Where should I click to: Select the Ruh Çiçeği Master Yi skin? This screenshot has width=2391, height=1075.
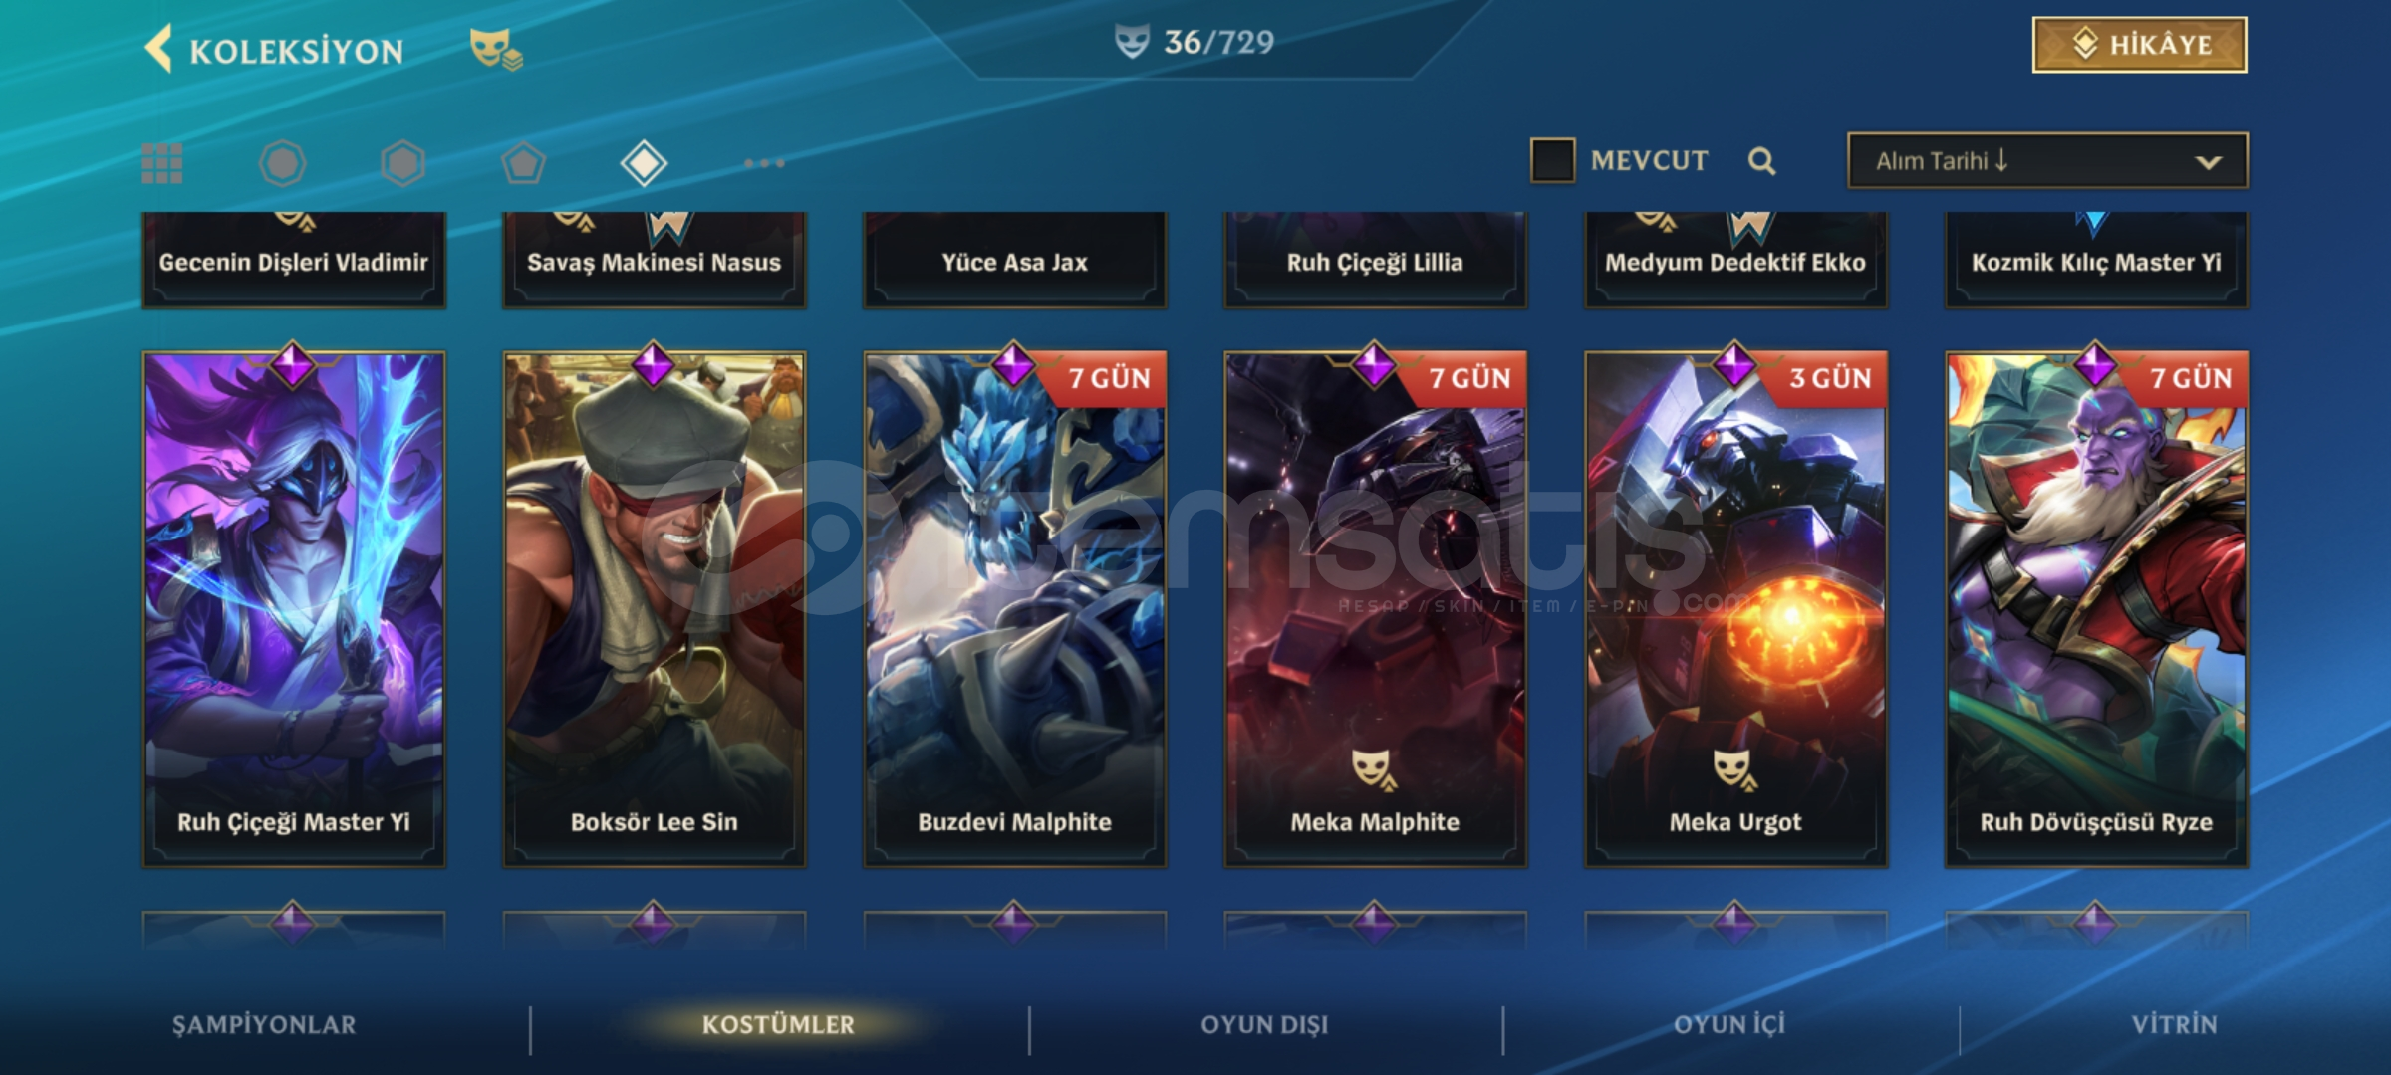[x=294, y=609]
